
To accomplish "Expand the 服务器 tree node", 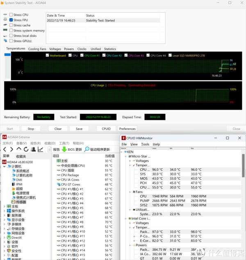I will click(x=5, y=215).
